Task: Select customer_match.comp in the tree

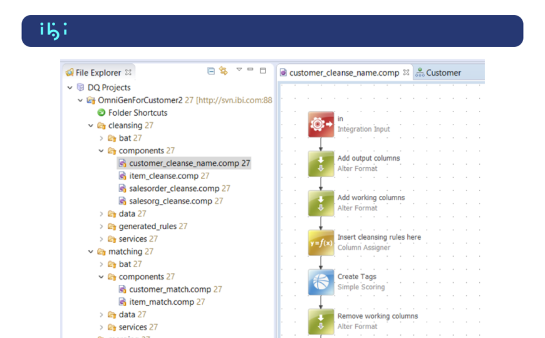Action: pyautogui.click(x=170, y=289)
